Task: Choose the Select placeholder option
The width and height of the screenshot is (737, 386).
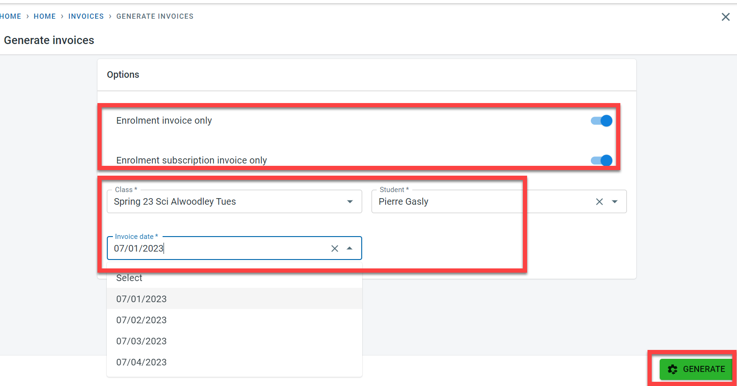Action: [x=129, y=278]
